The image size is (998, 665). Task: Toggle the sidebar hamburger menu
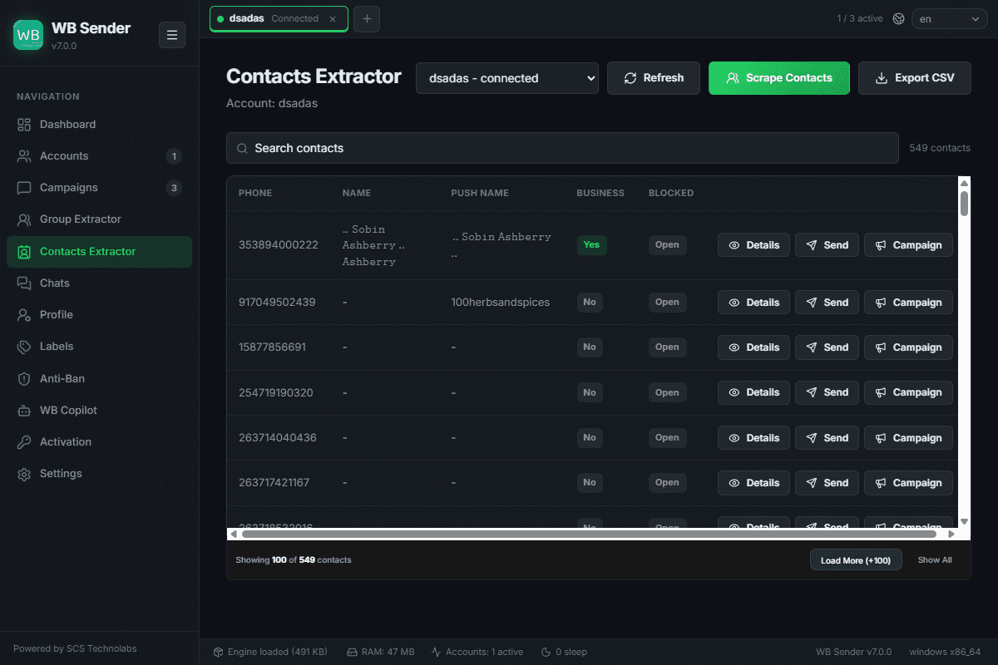click(x=172, y=35)
